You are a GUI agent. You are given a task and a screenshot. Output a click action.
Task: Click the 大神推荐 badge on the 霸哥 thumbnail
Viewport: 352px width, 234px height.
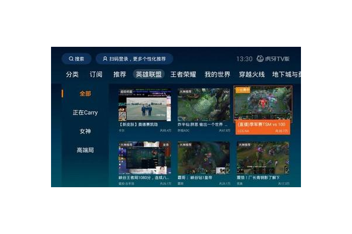coord(185,145)
